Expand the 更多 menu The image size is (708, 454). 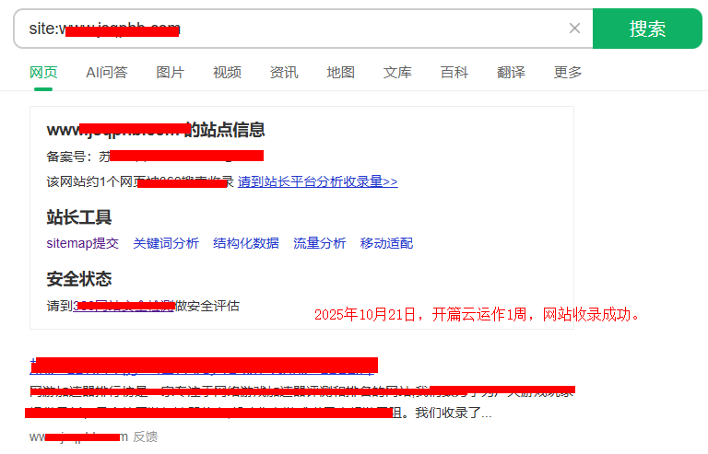coord(568,72)
